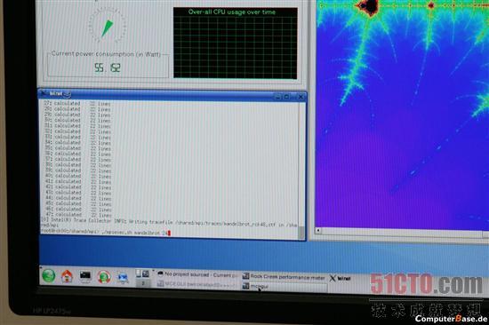
Task: Open the green KDE start menu button
Action: [49, 276]
